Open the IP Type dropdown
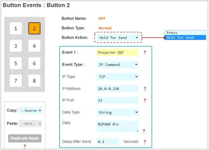Image resolution: width=209 pixels, height=150 pixels. pyautogui.click(x=118, y=77)
